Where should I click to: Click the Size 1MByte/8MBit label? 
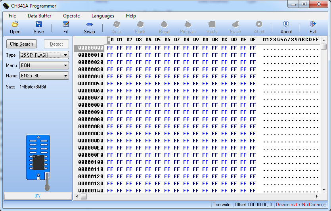click(x=26, y=87)
